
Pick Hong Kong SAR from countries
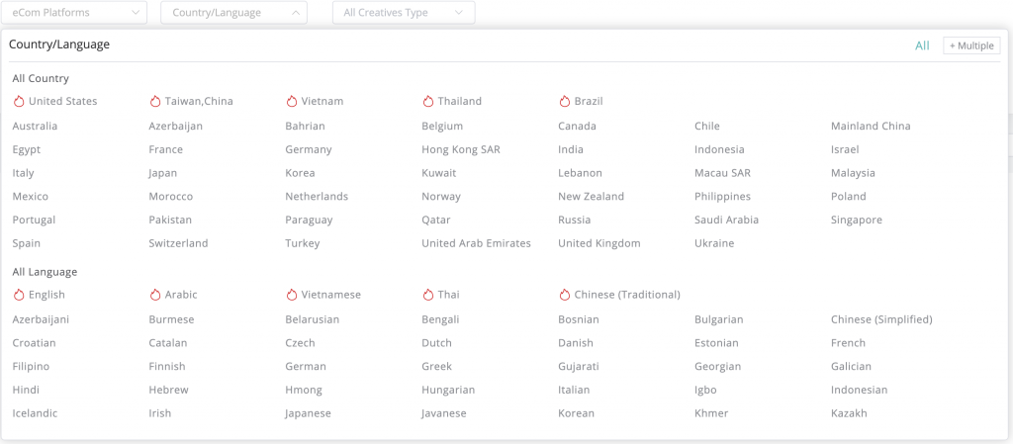coord(461,149)
